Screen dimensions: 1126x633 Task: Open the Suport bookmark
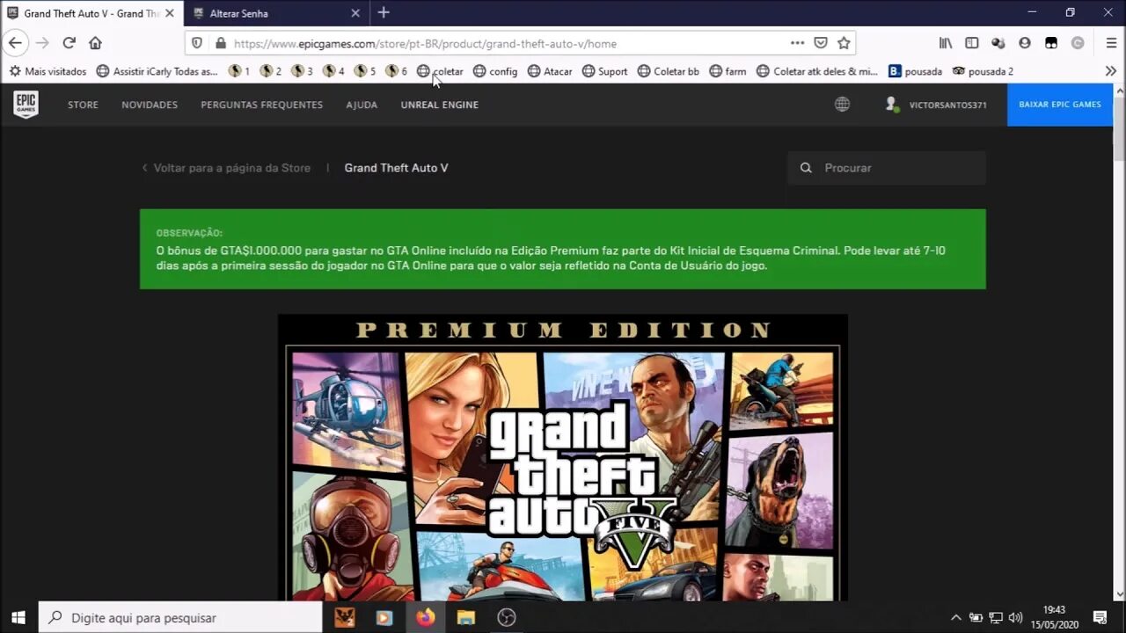tap(604, 71)
